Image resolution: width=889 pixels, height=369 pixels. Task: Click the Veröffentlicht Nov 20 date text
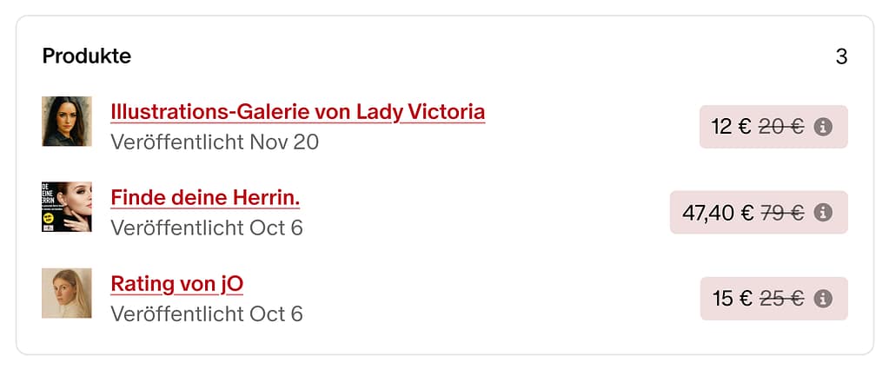pyautogui.click(x=215, y=142)
